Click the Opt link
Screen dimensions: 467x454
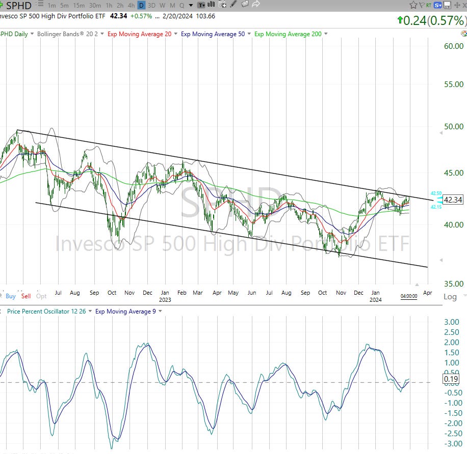[x=41, y=296]
